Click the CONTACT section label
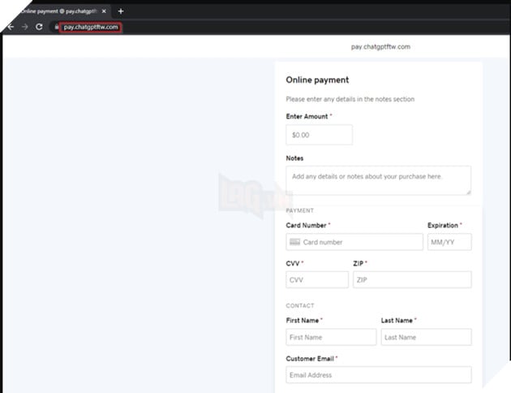 300,305
